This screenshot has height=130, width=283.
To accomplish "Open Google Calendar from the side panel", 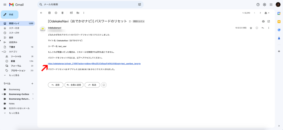I will point(279,13).
